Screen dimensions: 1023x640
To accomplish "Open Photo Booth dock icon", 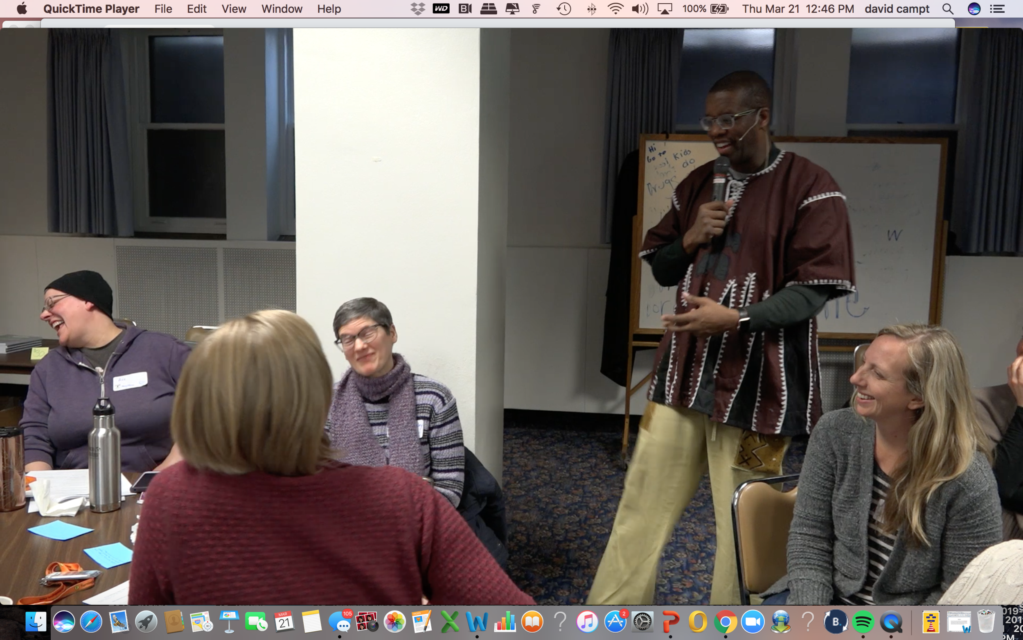I will click(x=367, y=622).
